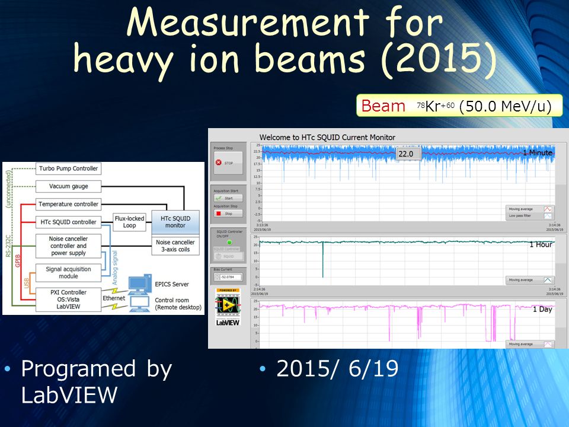Image resolution: width=569 pixels, height=427 pixels.
Task: Click the vertical 'GPIB' label
Action: tap(17, 261)
